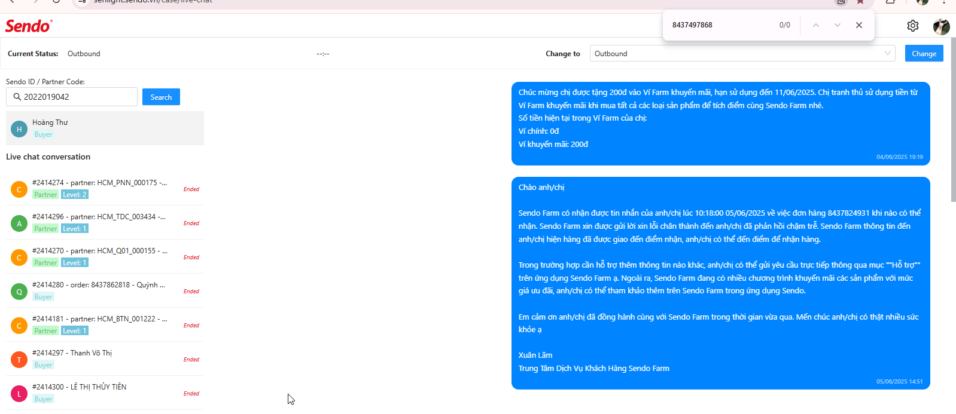Open conversation #2414280 order 8437862818

pos(105,291)
